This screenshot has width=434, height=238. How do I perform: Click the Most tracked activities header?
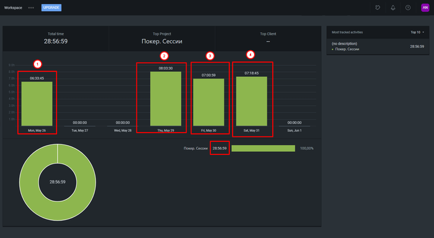(347, 32)
